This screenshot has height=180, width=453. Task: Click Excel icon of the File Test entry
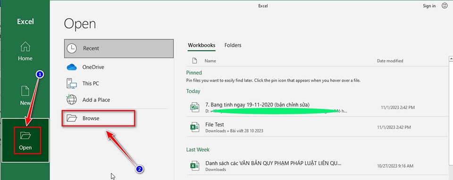pos(194,127)
